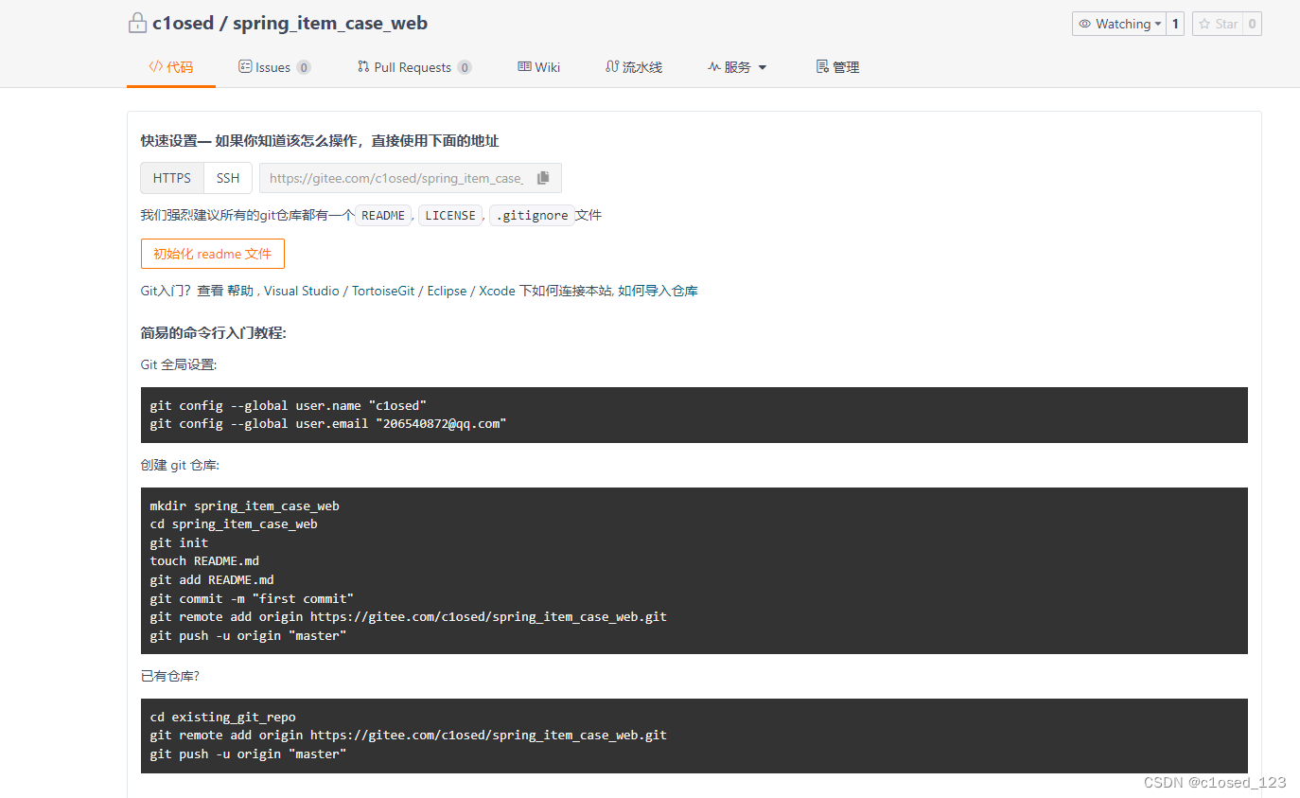Click the code brackets icon on 代码 tab
Screen dimensions: 1300x798
click(x=155, y=67)
